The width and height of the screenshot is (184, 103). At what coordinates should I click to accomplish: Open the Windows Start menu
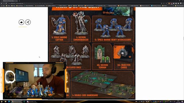pyautogui.click(x=2, y=102)
